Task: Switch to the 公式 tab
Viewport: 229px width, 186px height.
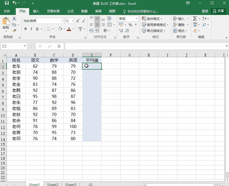Action: point(70,11)
